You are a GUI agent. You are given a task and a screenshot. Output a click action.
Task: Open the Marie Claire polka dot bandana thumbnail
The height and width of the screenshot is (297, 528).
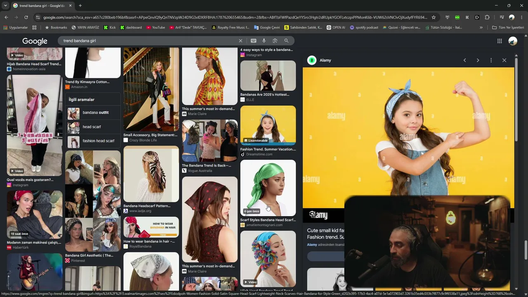click(x=210, y=219)
